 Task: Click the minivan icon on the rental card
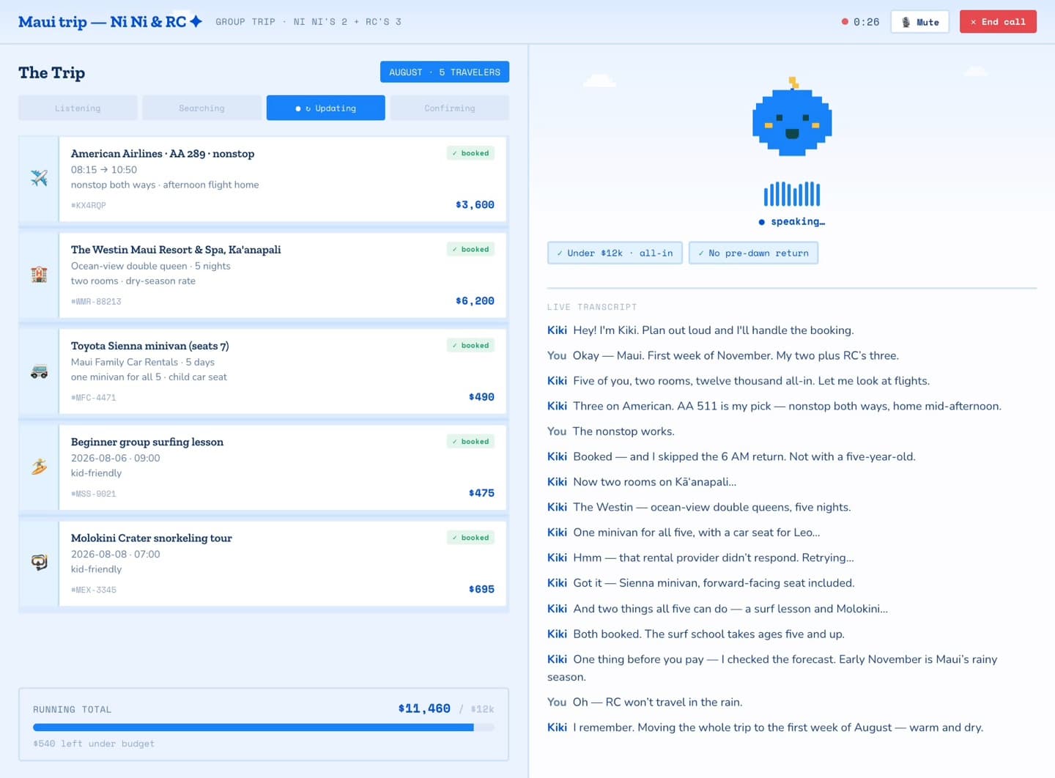point(39,371)
